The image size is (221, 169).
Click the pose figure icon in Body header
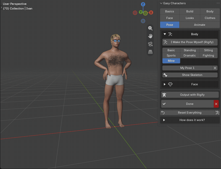click(170, 34)
